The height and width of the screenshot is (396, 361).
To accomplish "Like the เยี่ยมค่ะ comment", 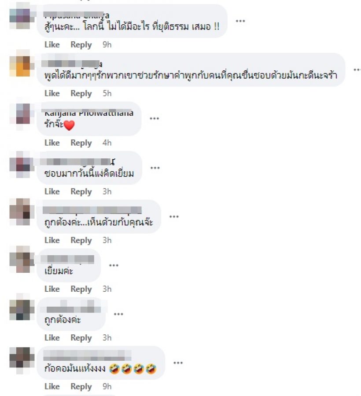I will click(x=52, y=289).
